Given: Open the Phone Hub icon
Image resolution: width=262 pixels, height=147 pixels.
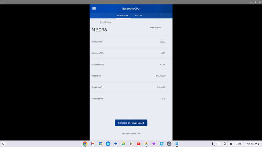Looking at the screenshot, I should [x=224, y=144].
